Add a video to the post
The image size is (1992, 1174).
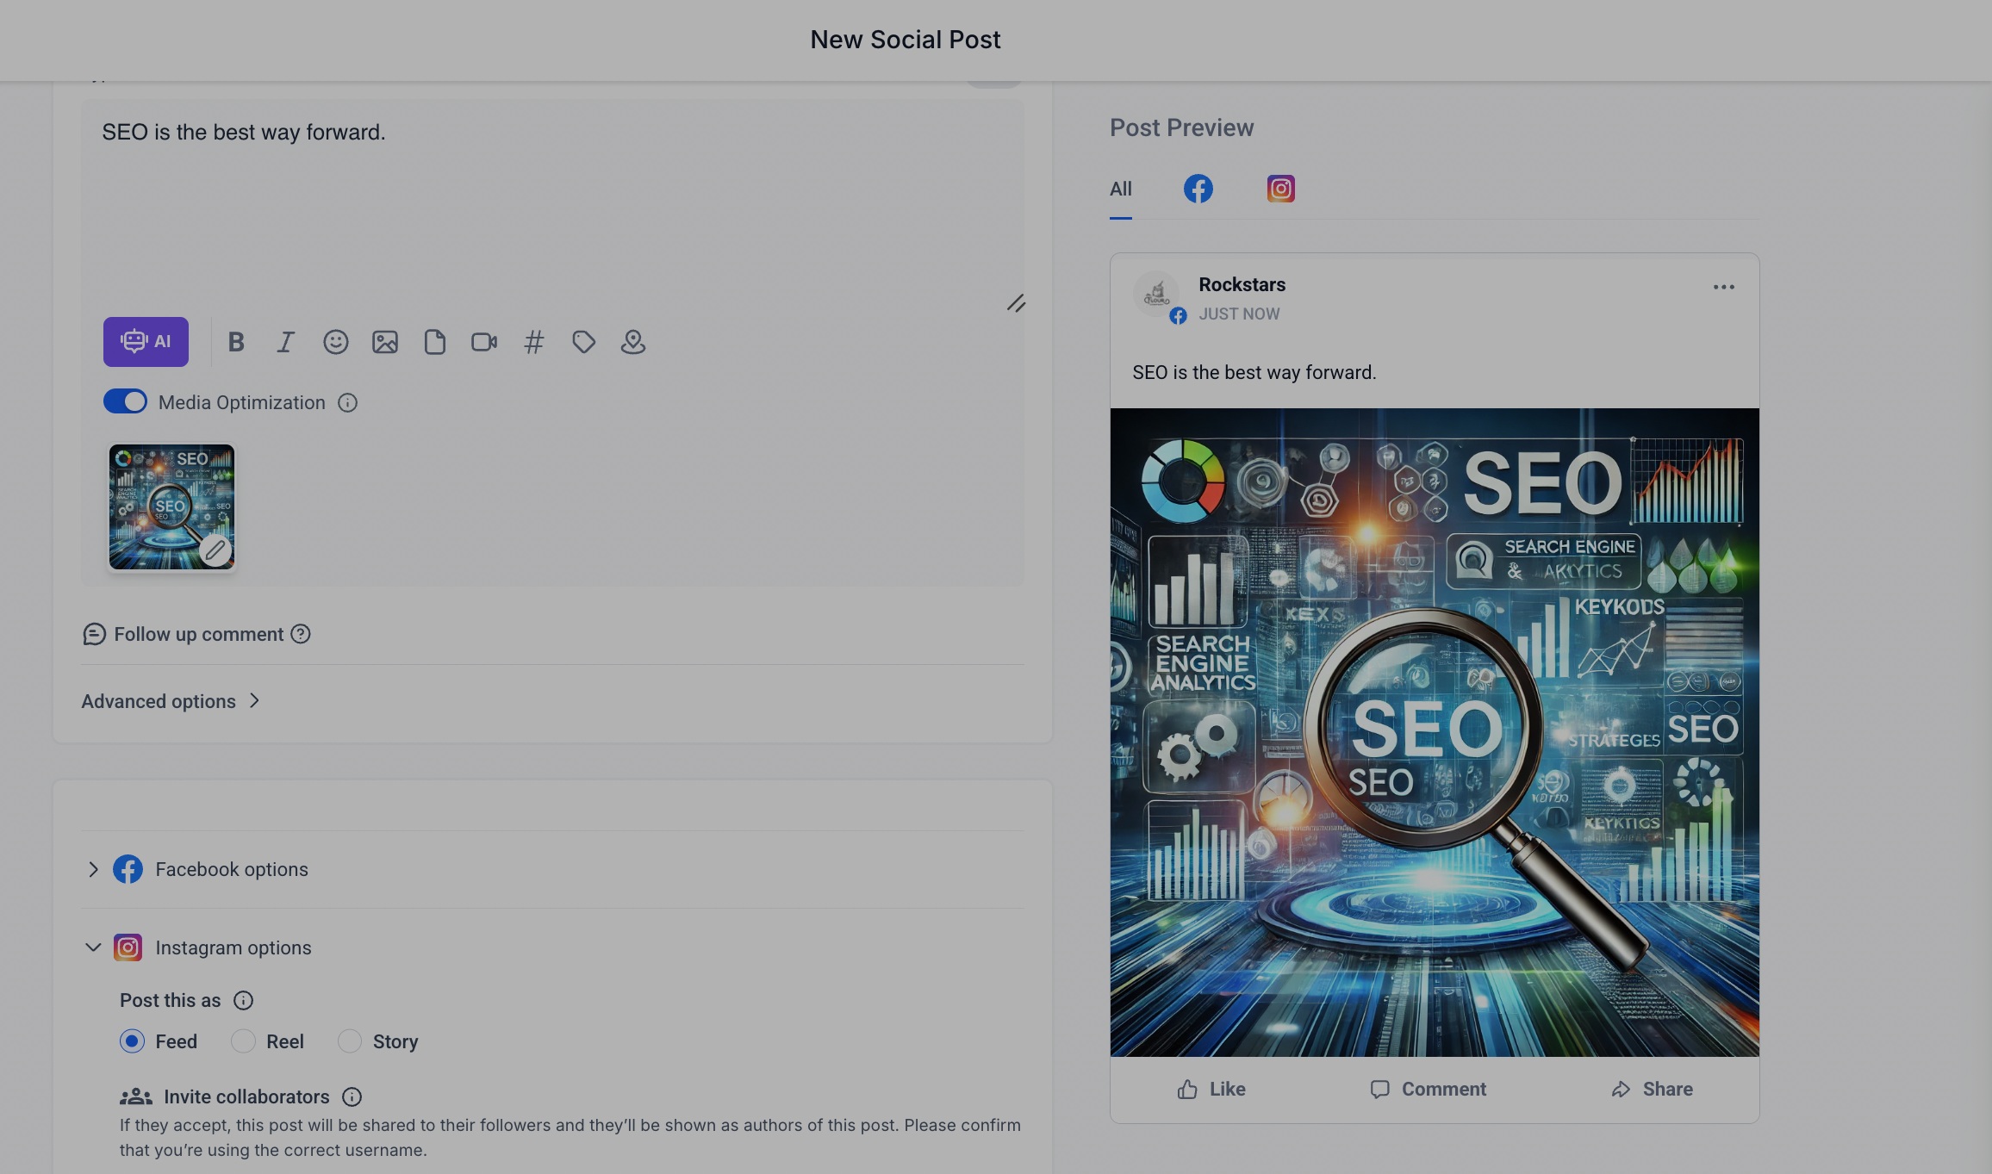point(484,342)
